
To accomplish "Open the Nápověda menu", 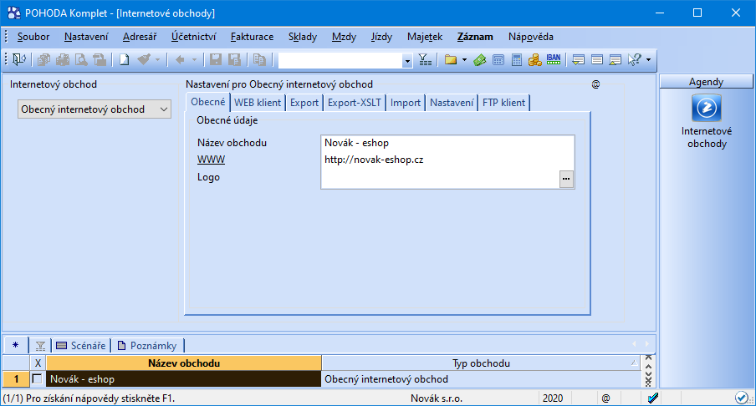I will tap(530, 37).
